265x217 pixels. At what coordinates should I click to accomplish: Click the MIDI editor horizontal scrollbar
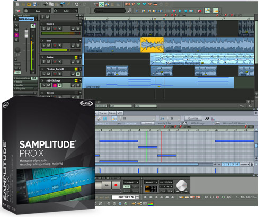[x=147, y=164]
